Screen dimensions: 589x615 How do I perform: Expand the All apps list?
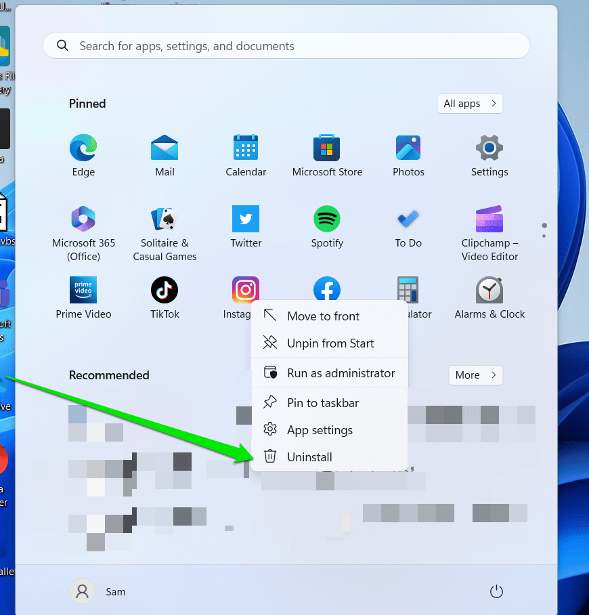click(470, 104)
